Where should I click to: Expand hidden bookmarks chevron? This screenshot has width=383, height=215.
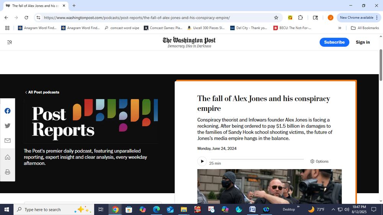click(x=339, y=28)
